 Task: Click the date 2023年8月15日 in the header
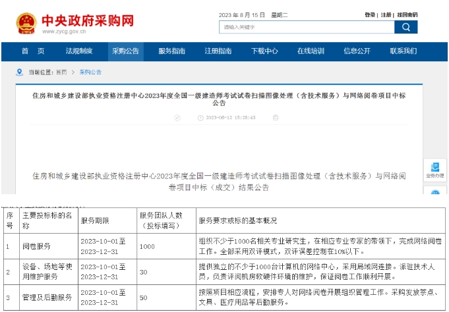pos(242,15)
